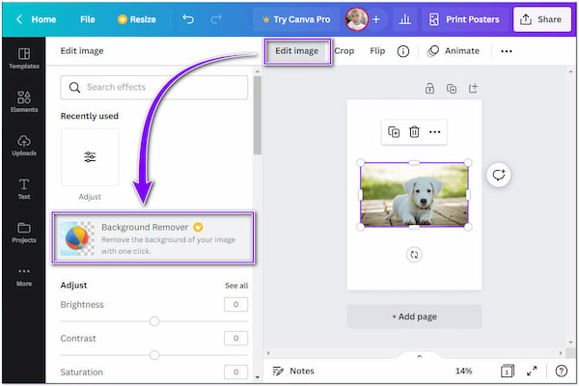579x386 pixels.
Task: Select the Text tool in sidebar
Action: pos(23,188)
